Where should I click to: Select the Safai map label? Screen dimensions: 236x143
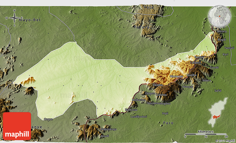(218, 90)
